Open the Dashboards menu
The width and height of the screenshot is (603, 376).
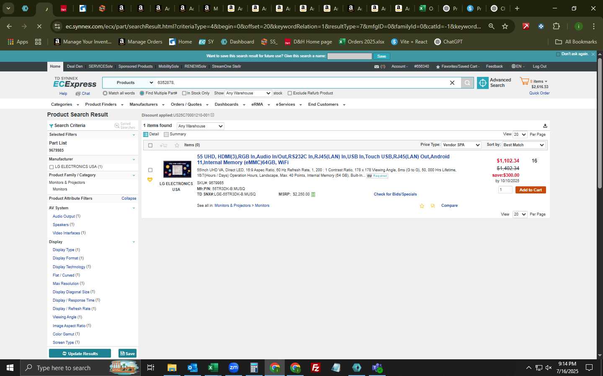(230, 104)
